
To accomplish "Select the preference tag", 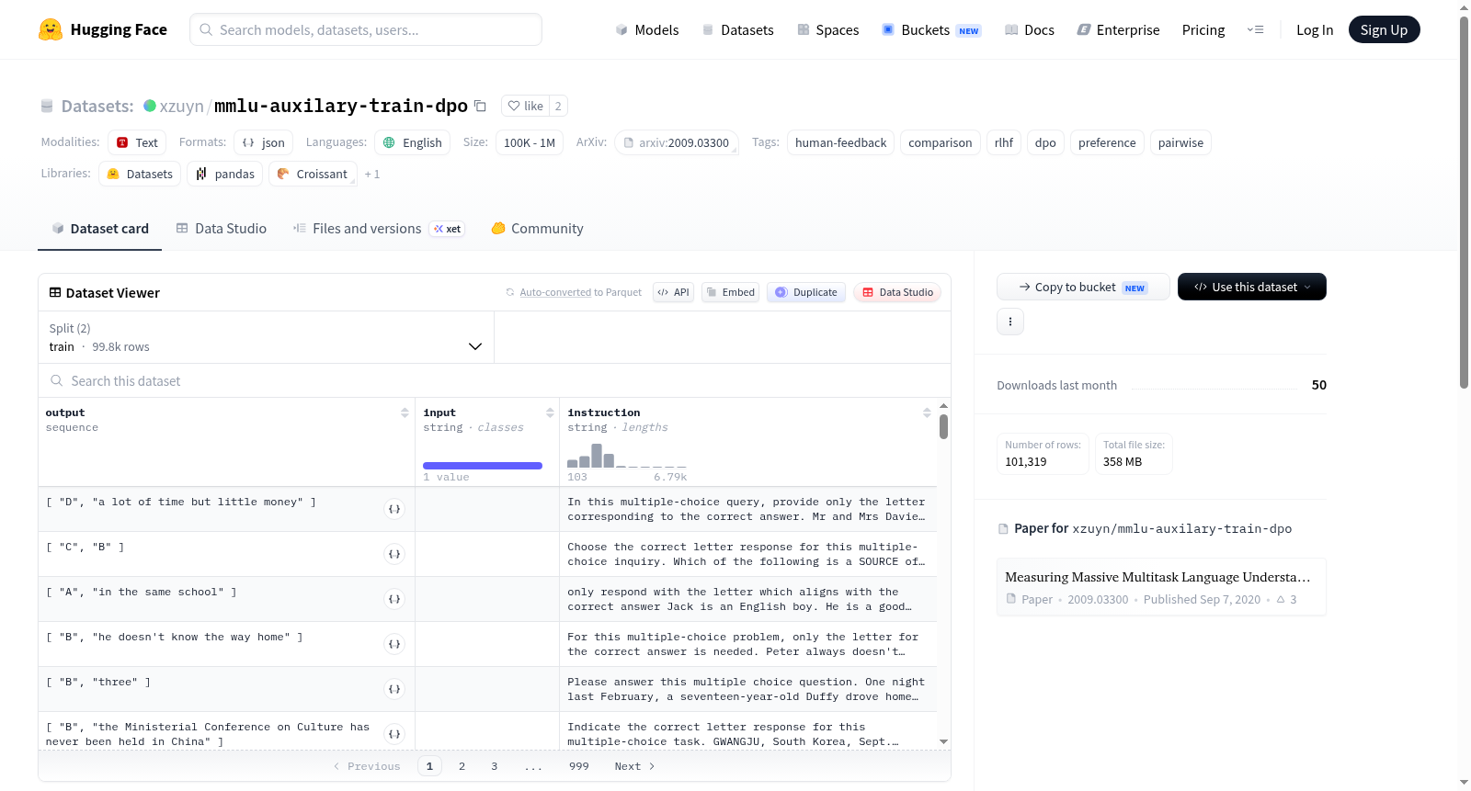I will (1107, 142).
